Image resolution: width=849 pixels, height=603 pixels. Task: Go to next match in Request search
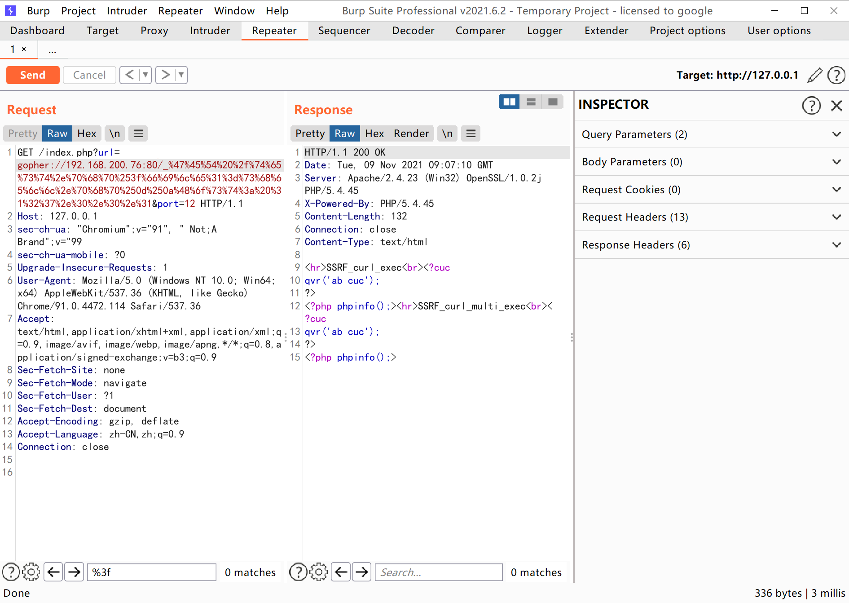[x=74, y=572]
